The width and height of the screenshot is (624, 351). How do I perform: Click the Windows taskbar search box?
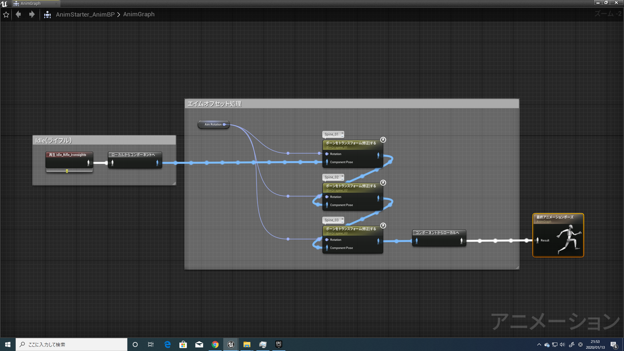[72, 344]
